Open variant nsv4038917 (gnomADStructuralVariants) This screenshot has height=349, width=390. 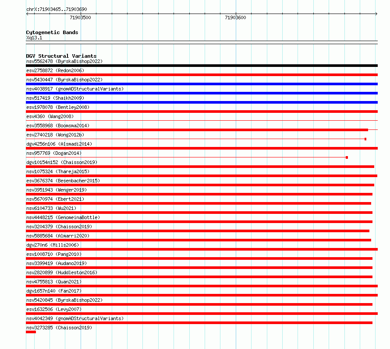click(x=75, y=89)
